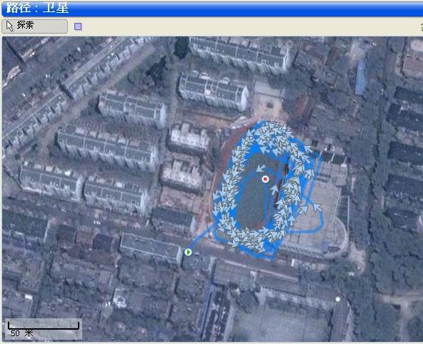
Task: Click the green icon at toolbar's right edge
Action: click(x=422, y=26)
